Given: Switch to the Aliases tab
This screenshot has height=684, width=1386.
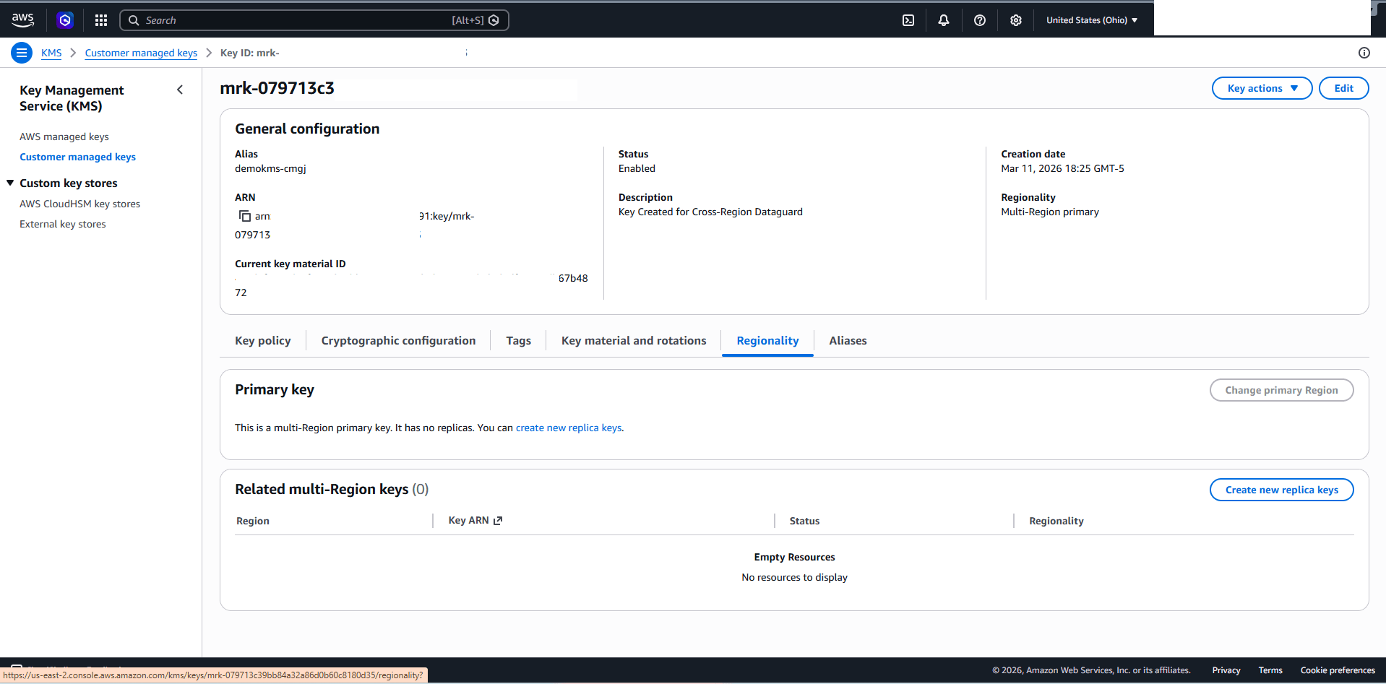Looking at the screenshot, I should (847, 340).
